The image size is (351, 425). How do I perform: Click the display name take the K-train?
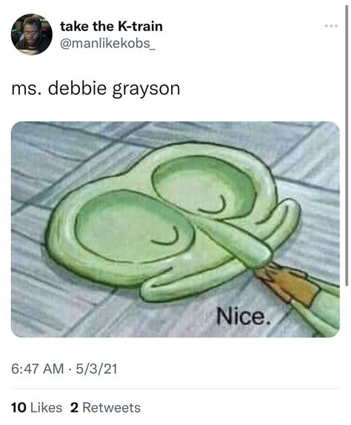(111, 27)
